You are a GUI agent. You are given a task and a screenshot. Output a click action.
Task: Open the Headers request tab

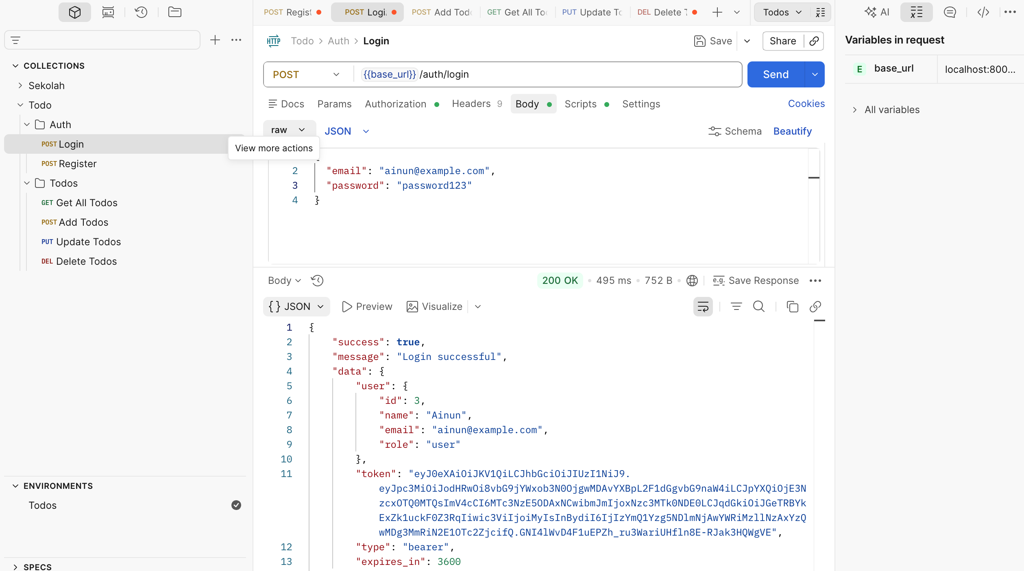pyautogui.click(x=477, y=104)
